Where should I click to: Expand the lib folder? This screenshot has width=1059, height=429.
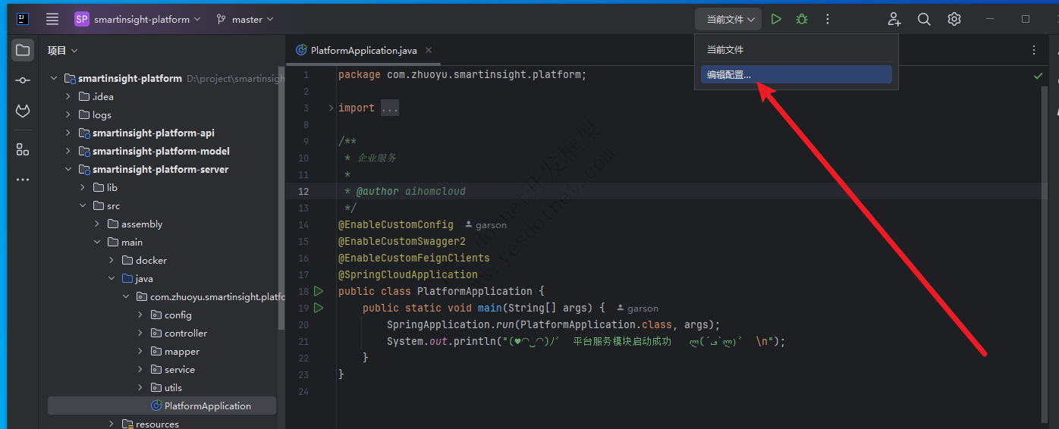(x=83, y=187)
